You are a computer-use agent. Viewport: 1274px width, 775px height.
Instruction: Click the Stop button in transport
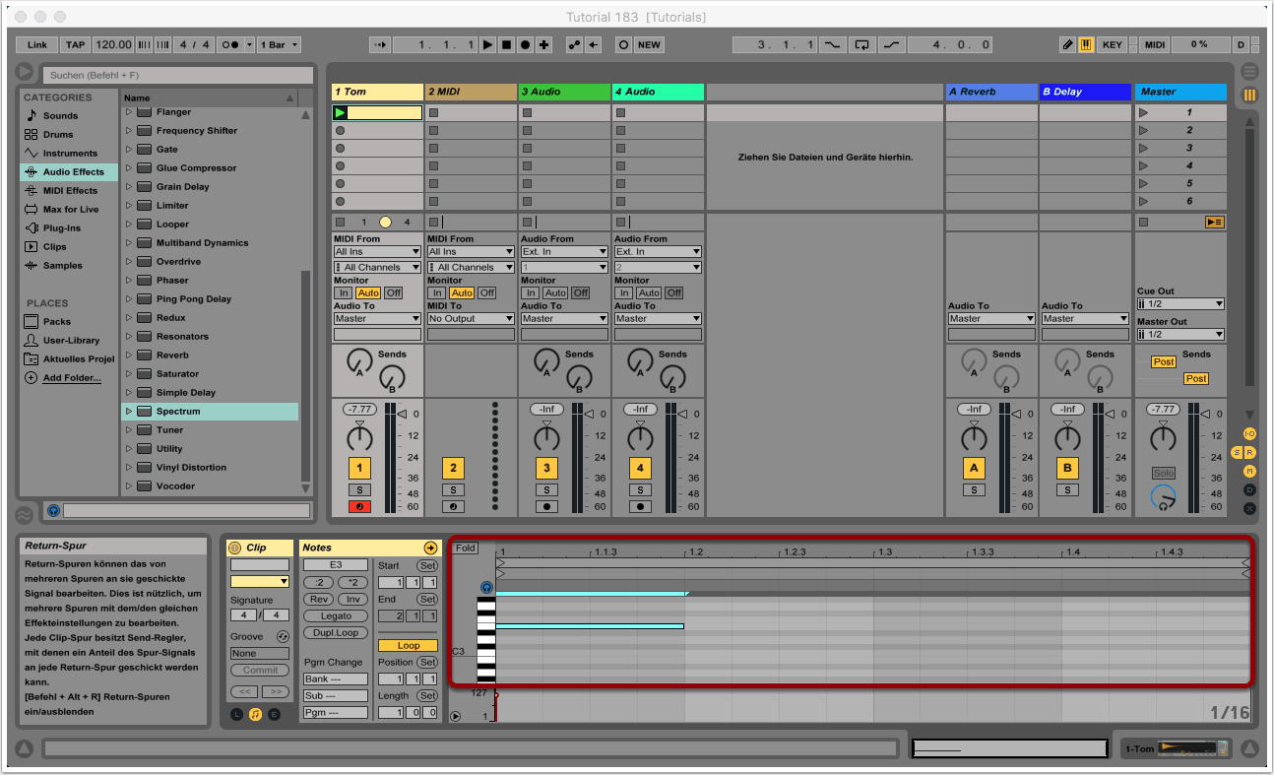pyautogui.click(x=506, y=44)
